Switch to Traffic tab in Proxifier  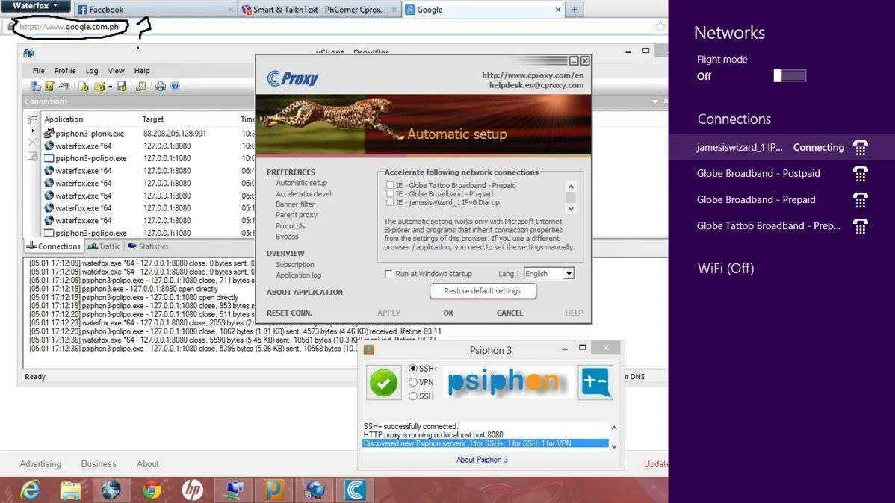104,246
